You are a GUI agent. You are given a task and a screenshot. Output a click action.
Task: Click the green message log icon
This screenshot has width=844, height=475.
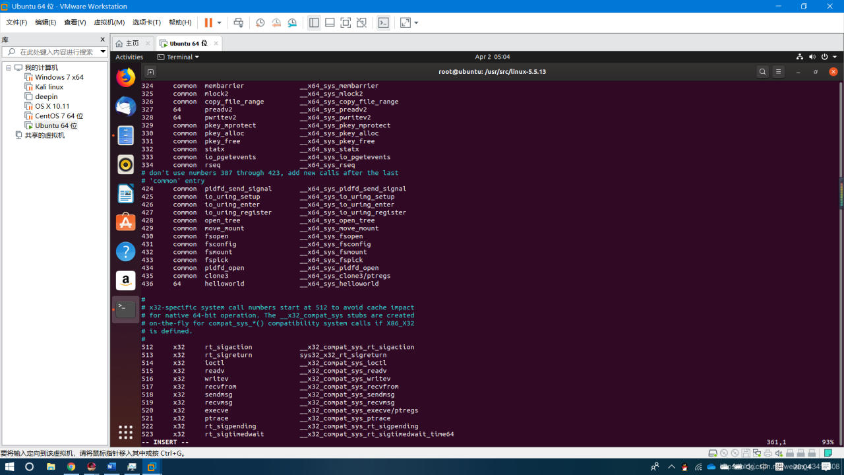click(x=828, y=453)
